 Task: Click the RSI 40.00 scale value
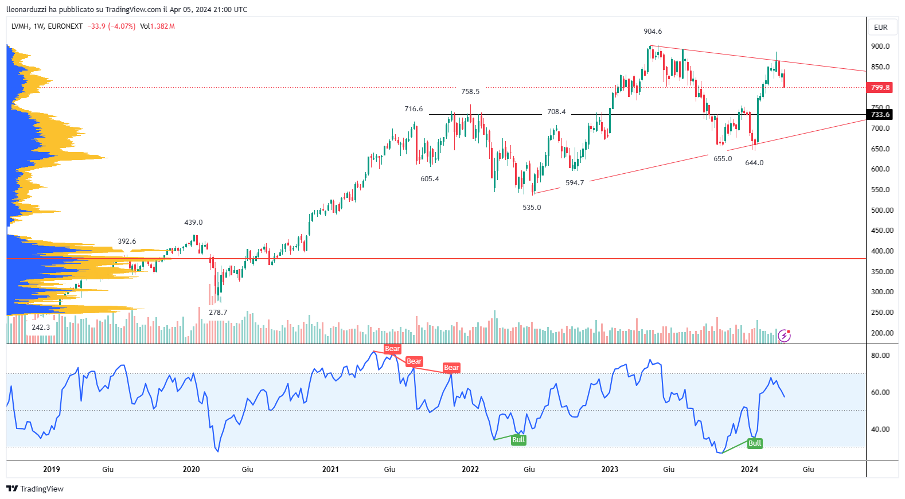880,430
